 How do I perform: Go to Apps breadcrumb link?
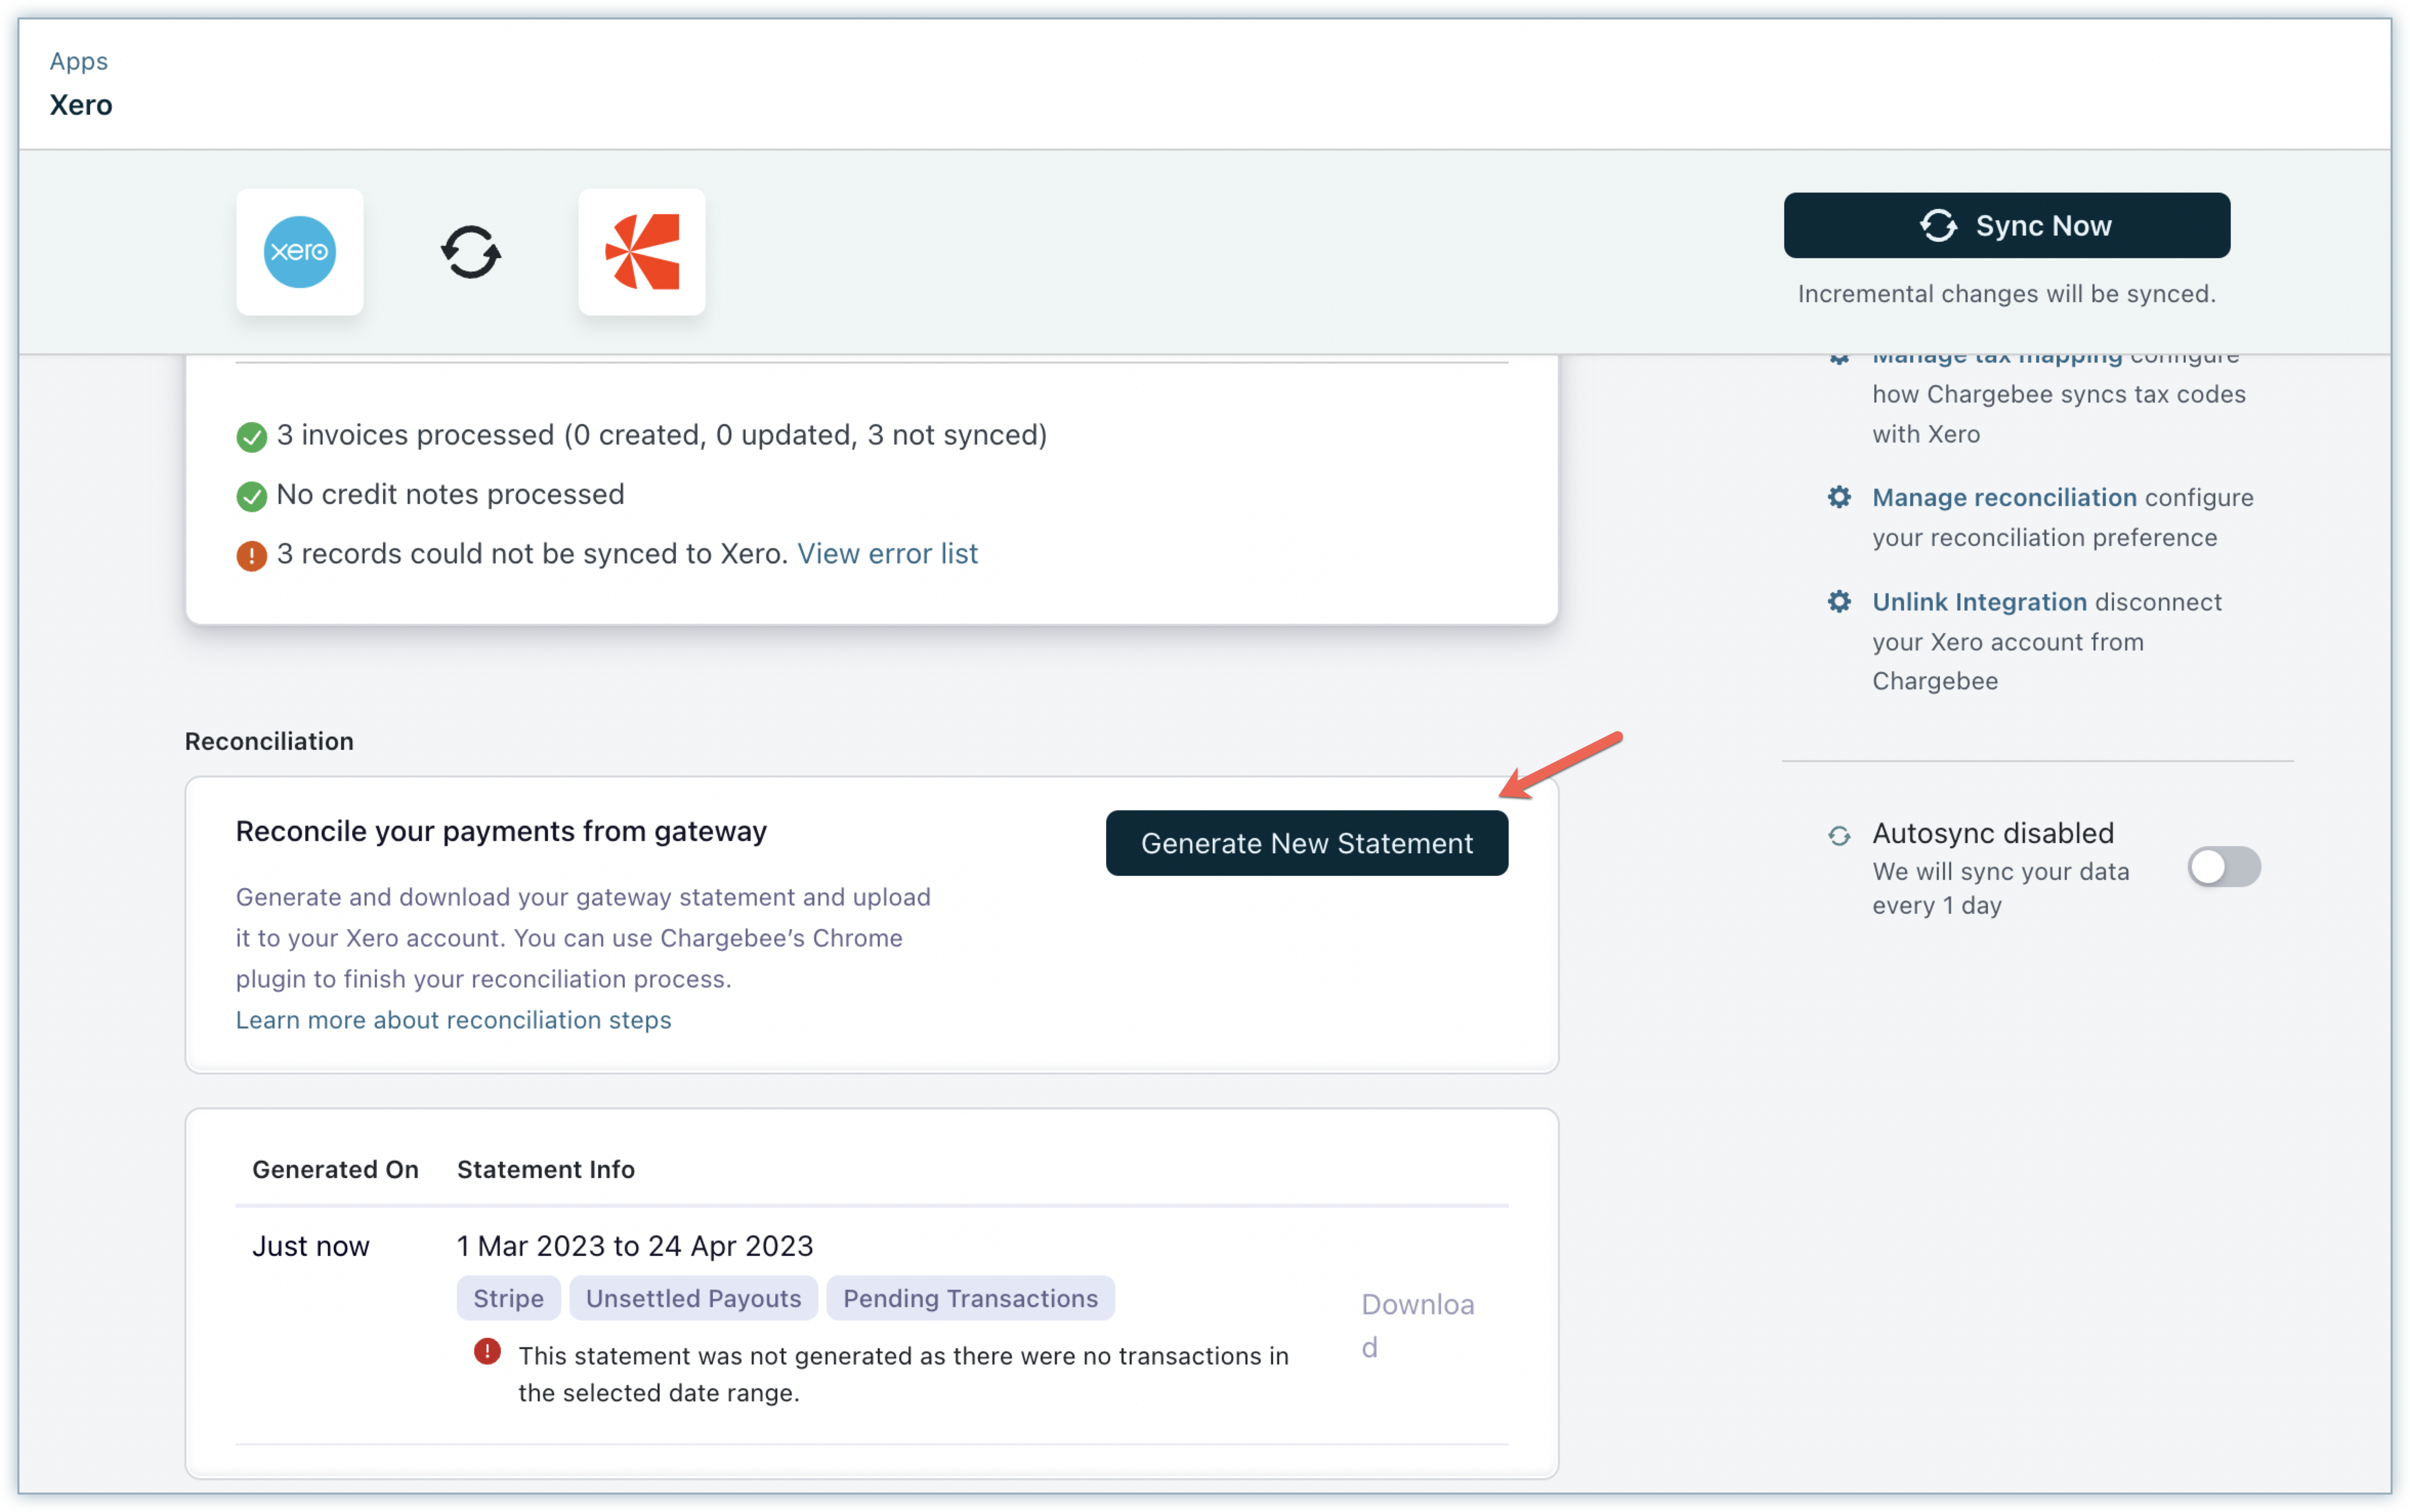coord(78,61)
